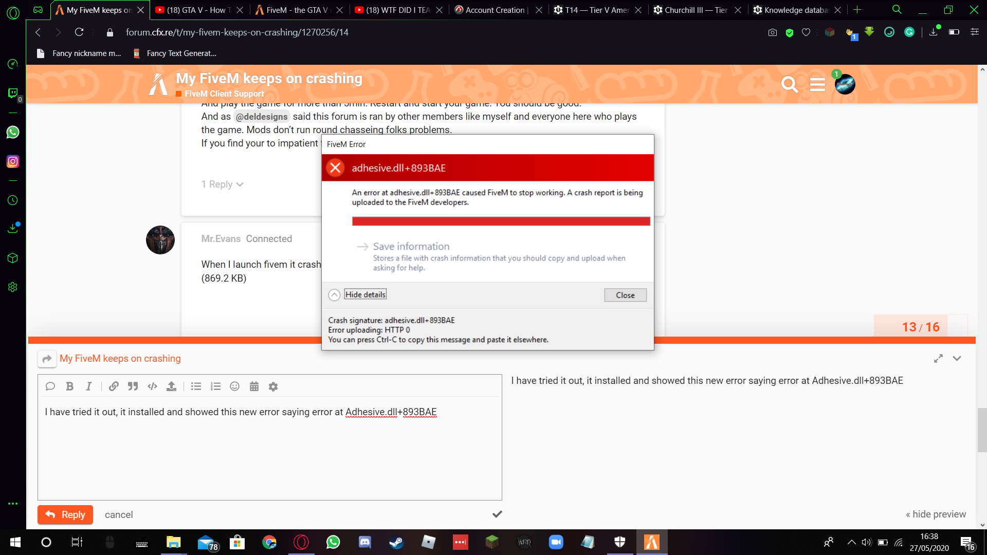This screenshot has height=555, width=987.
Task: Open the 'My FiveM keeps on crashing' composer link
Action: pyautogui.click(x=120, y=358)
